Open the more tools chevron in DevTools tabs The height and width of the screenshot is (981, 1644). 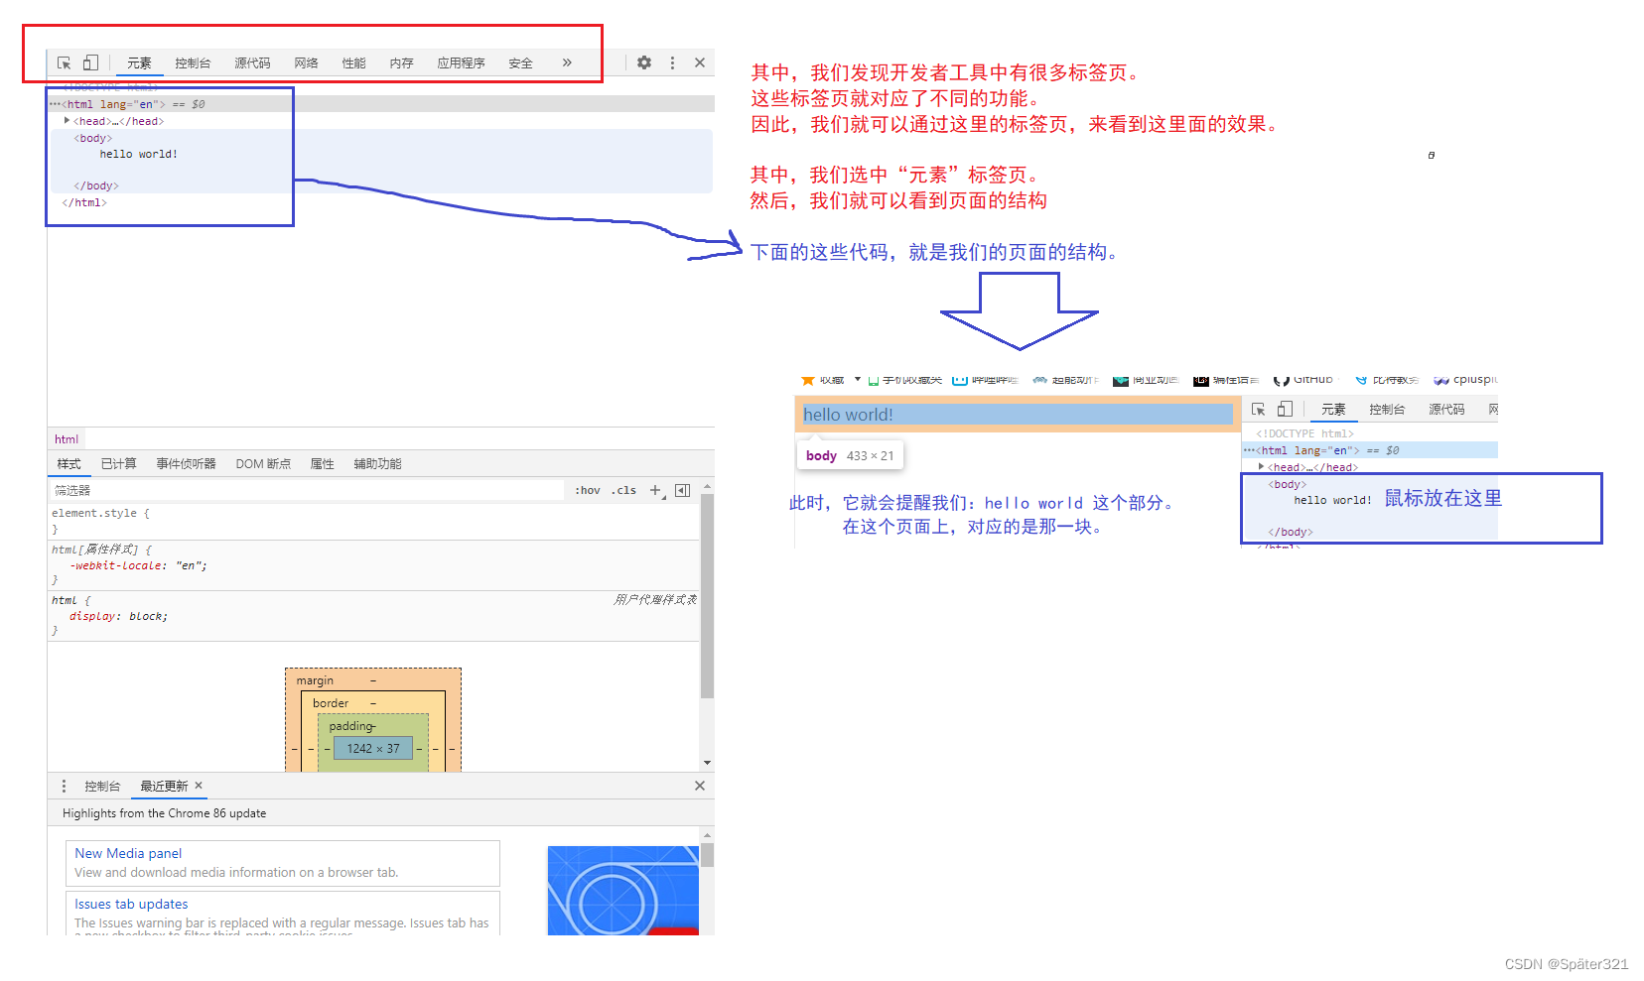[566, 62]
